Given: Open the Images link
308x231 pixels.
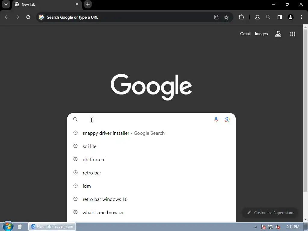Looking at the screenshot, I should coord(261,34).
